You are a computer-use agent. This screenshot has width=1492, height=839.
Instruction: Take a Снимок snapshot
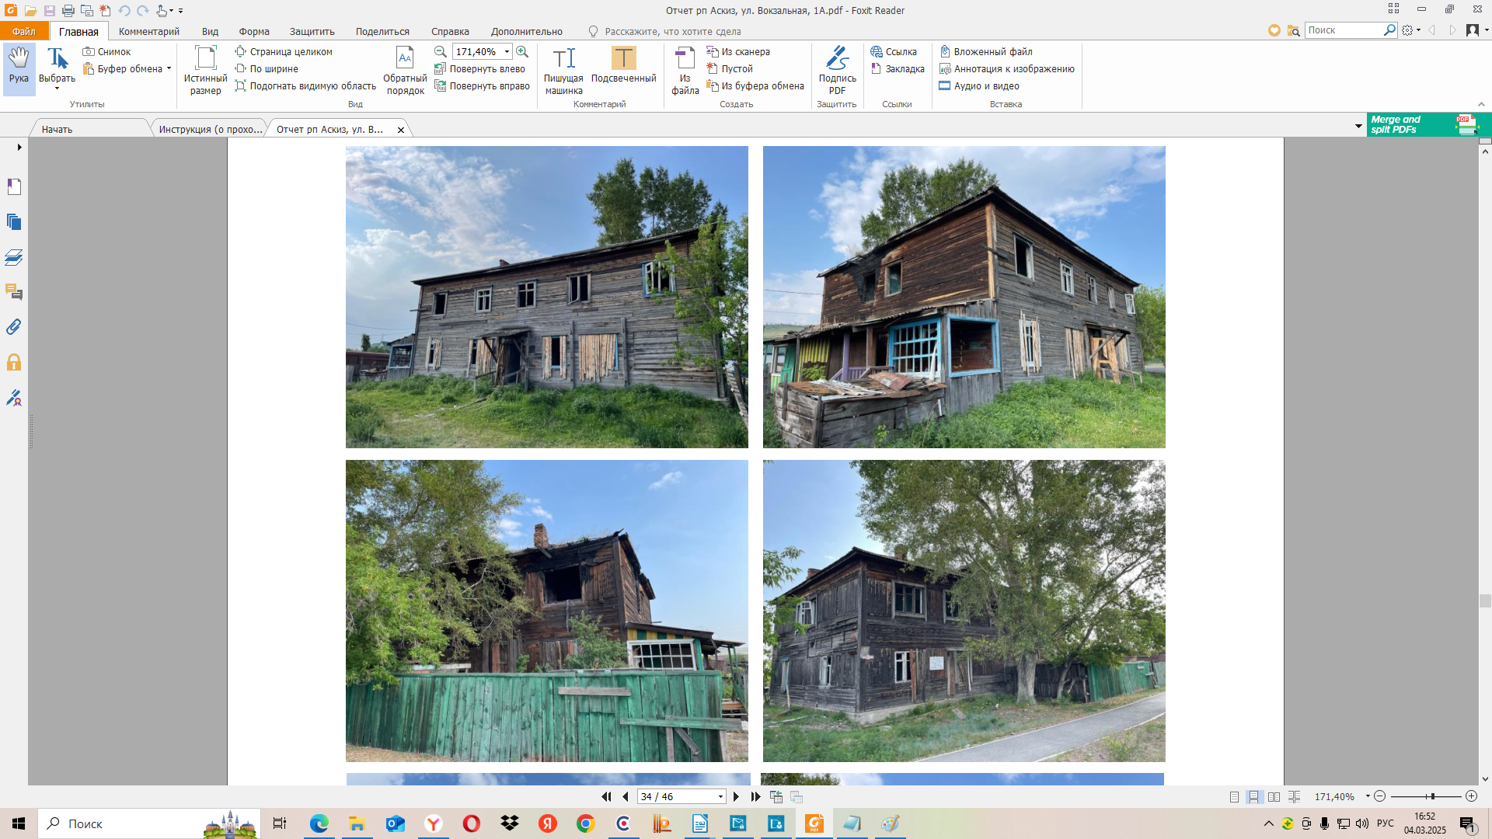(x=107, y=51)
